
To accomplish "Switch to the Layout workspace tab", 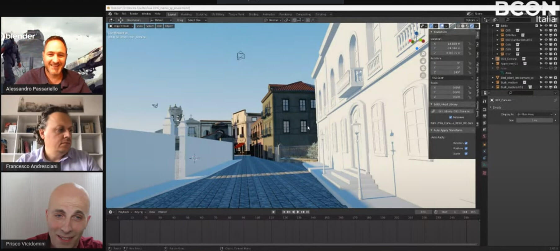I will pos(171,14).
